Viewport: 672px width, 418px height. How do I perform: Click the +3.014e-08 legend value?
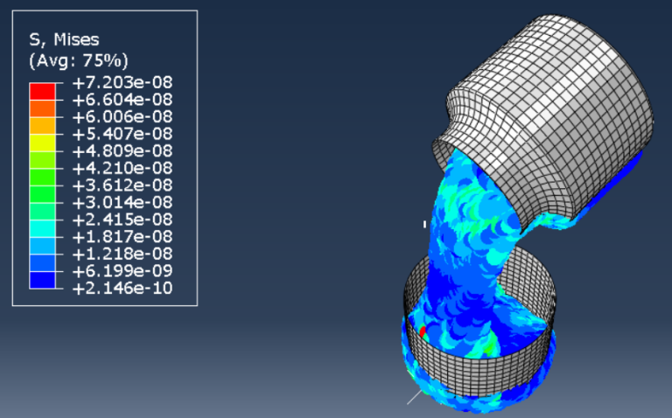(122, 202)
